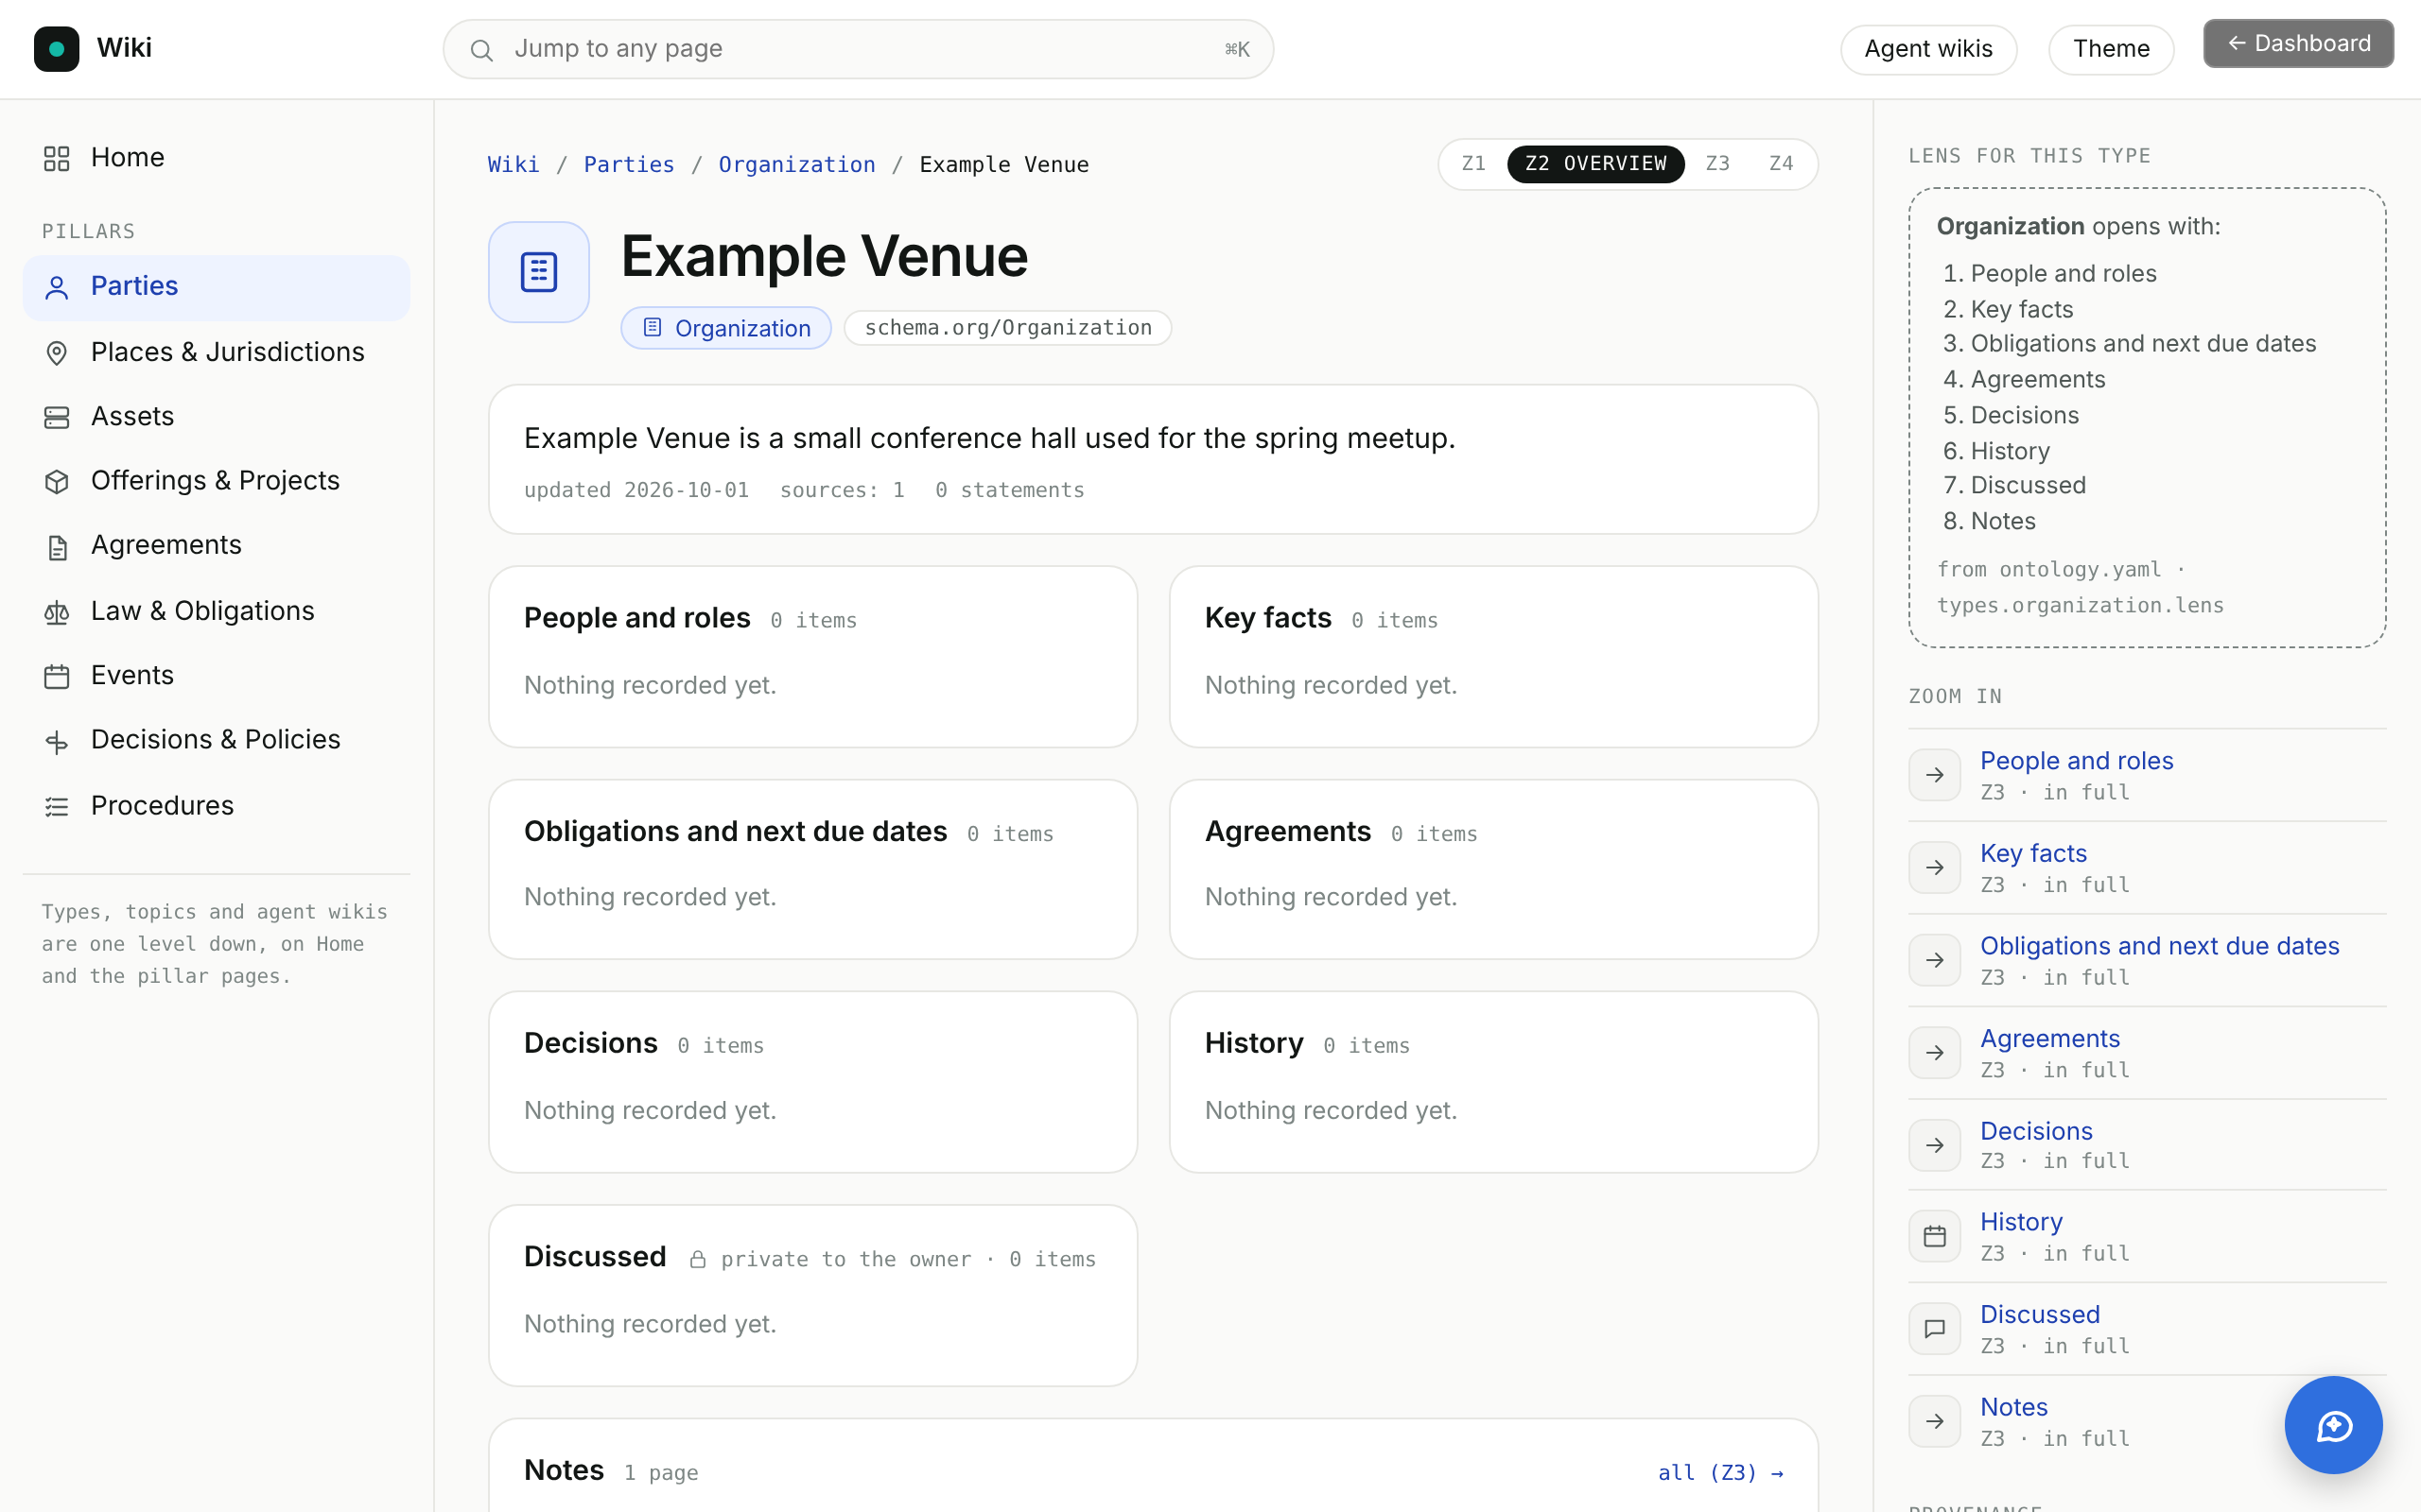Click the search magnifier icon

tap(481, 50)
